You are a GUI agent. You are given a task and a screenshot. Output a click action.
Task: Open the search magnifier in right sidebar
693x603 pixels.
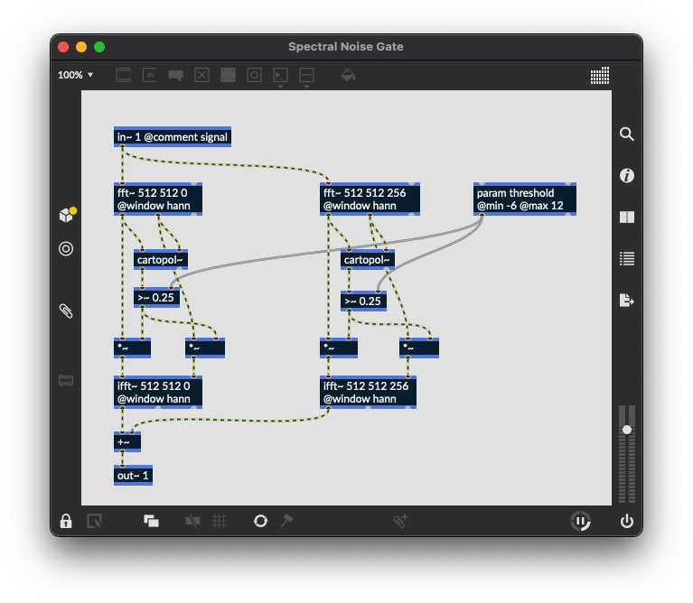pos(627,135)
